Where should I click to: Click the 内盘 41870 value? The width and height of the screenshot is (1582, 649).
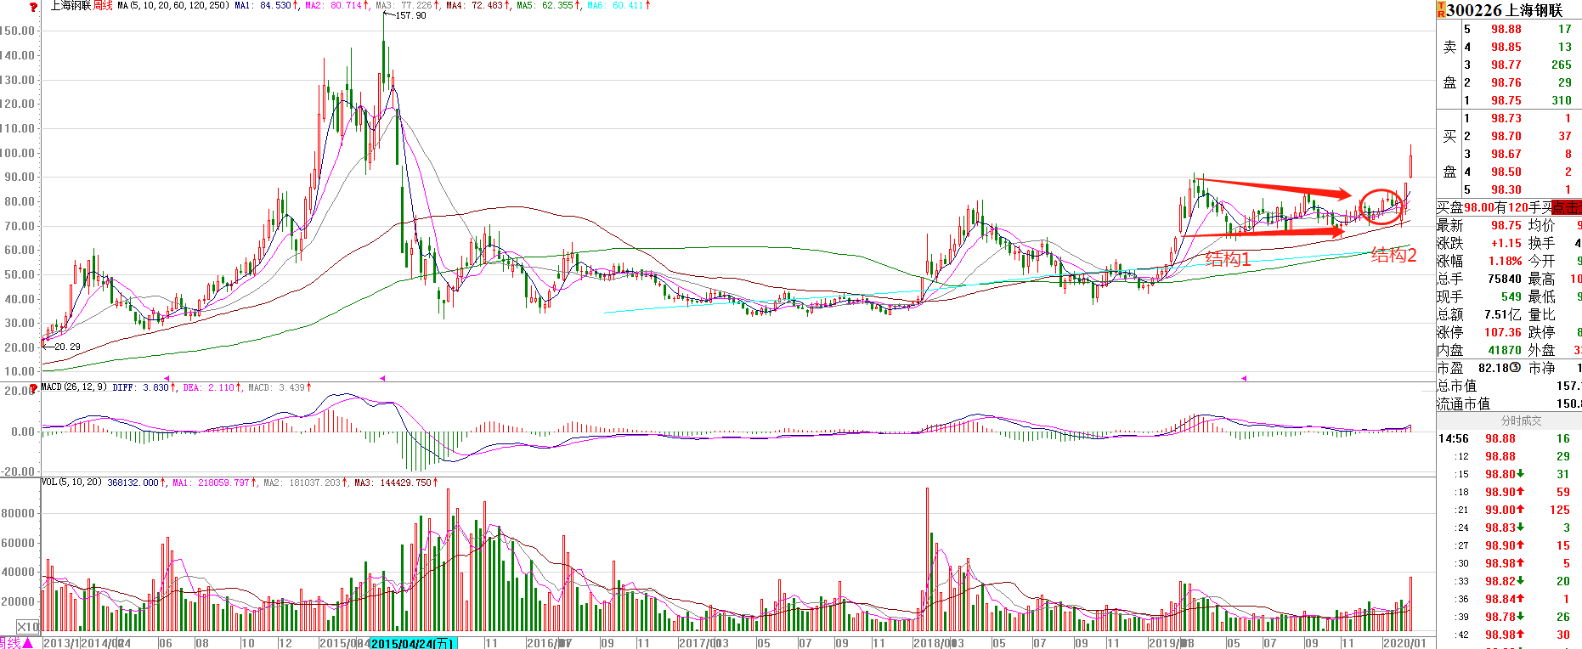click(1505, 350)
